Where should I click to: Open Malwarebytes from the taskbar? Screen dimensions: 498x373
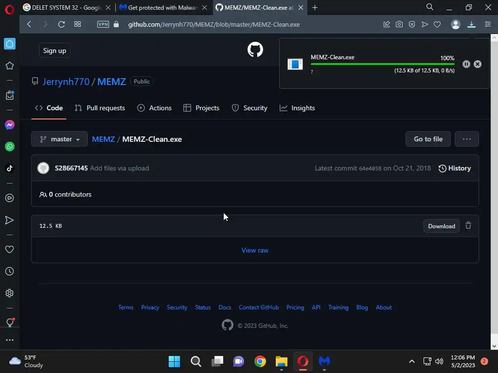(324, 361)
